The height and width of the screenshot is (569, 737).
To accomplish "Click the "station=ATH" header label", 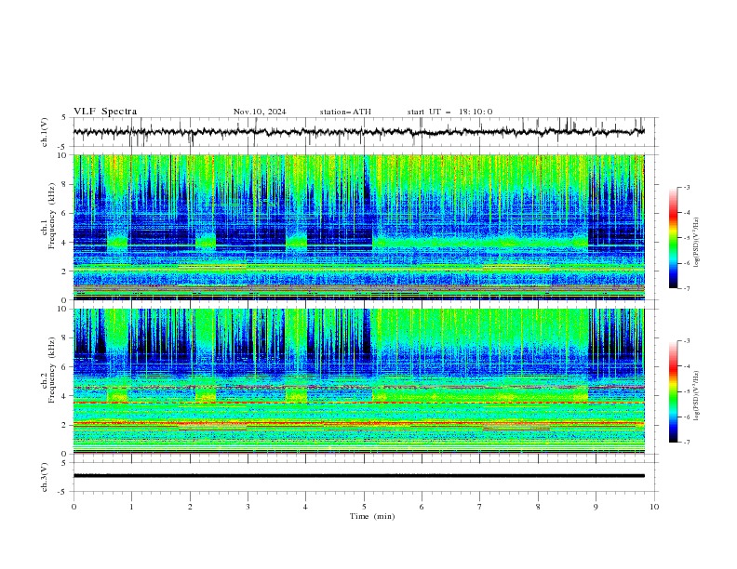I will coord(345,112).
